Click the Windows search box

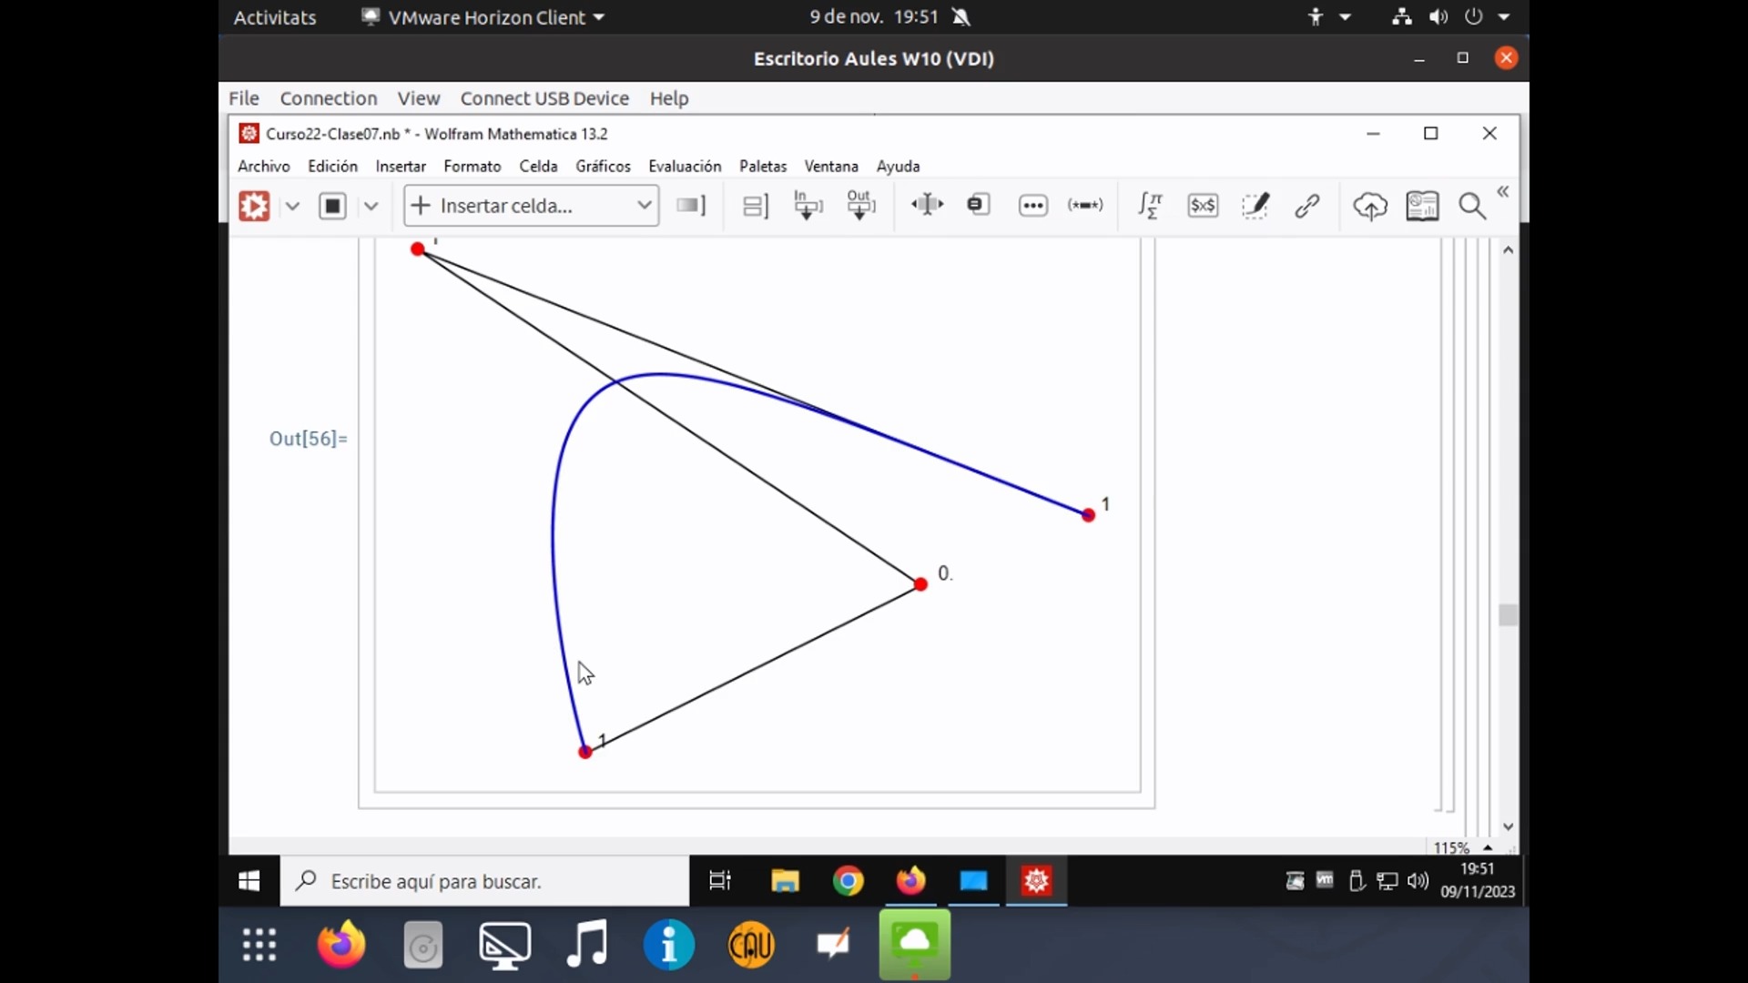point(484,881)
